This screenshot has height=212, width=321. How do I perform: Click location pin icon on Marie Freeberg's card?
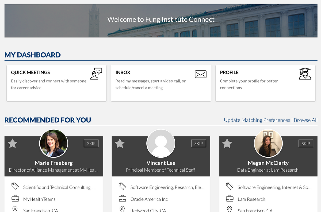[x=15, y=209]
